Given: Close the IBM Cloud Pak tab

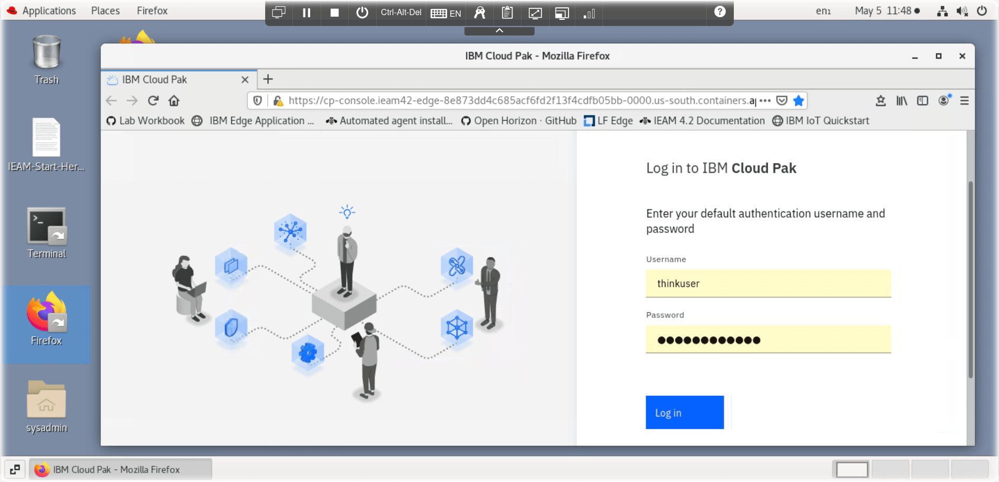Looking at the screenshot, I should (245, 79).
